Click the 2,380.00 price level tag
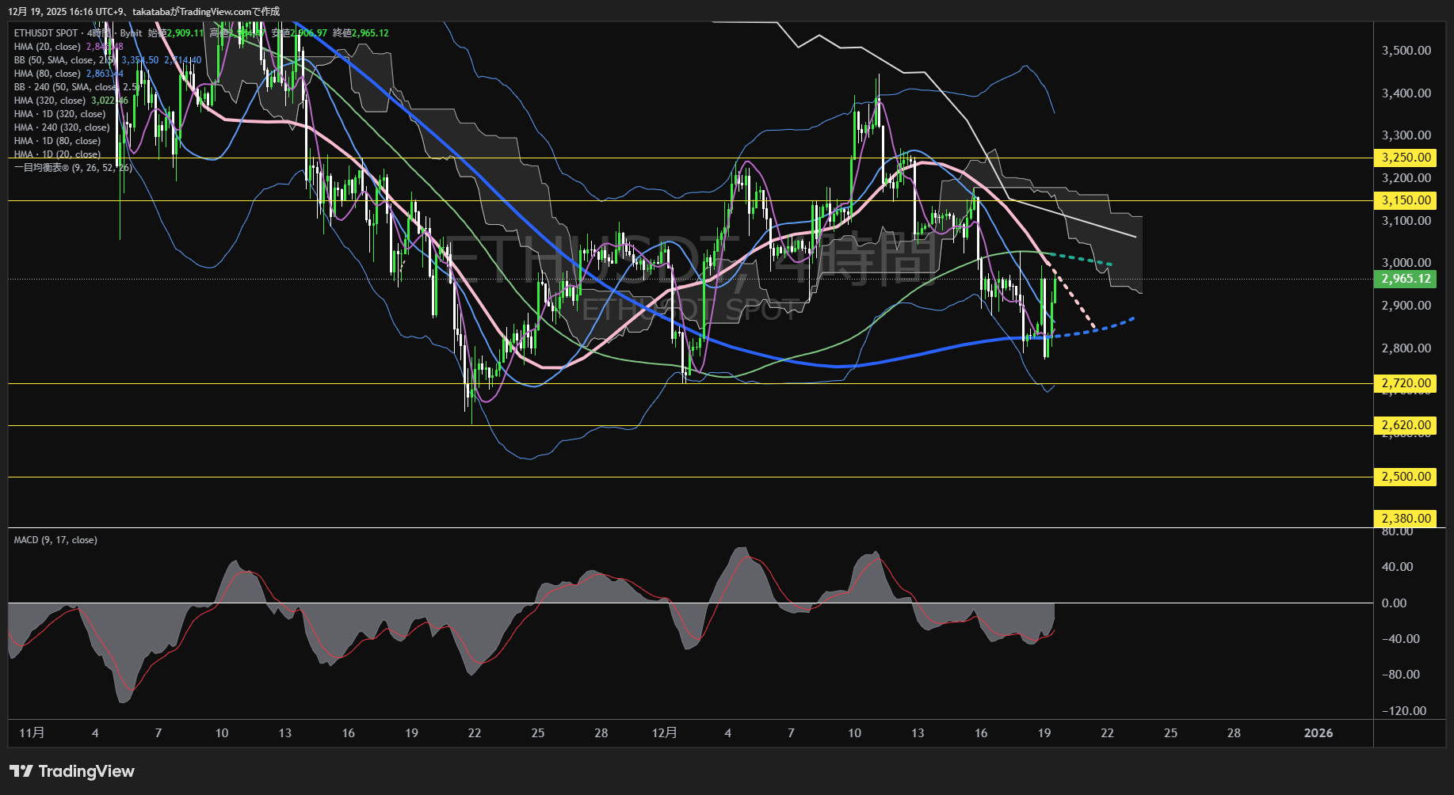The height and width of the screenshot is (795, 1454). [x=1406, y=519]
